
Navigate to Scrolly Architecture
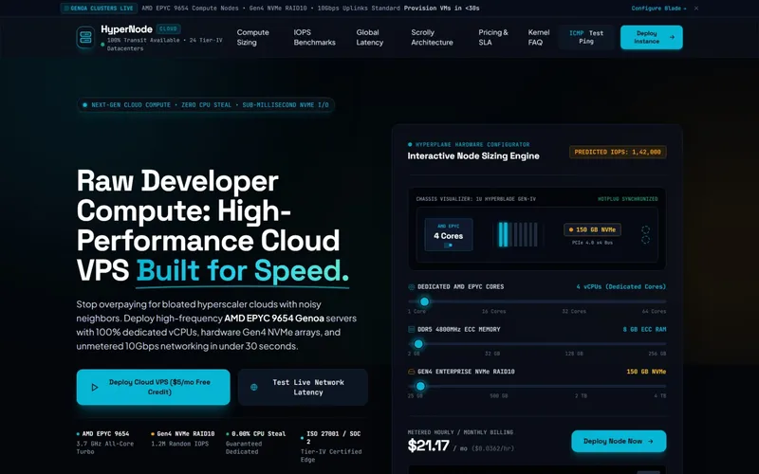click(432, 37)
